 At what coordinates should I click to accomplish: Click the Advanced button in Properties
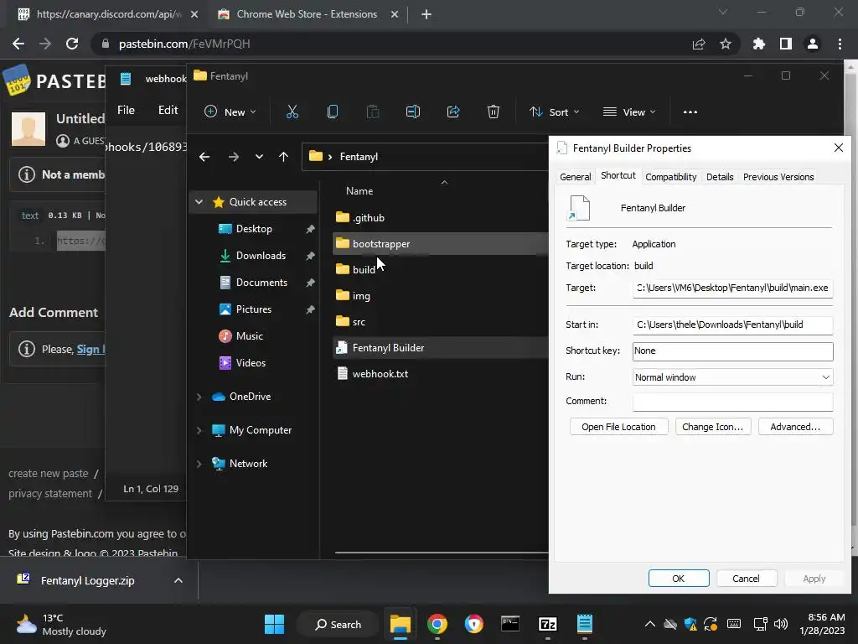795,427
